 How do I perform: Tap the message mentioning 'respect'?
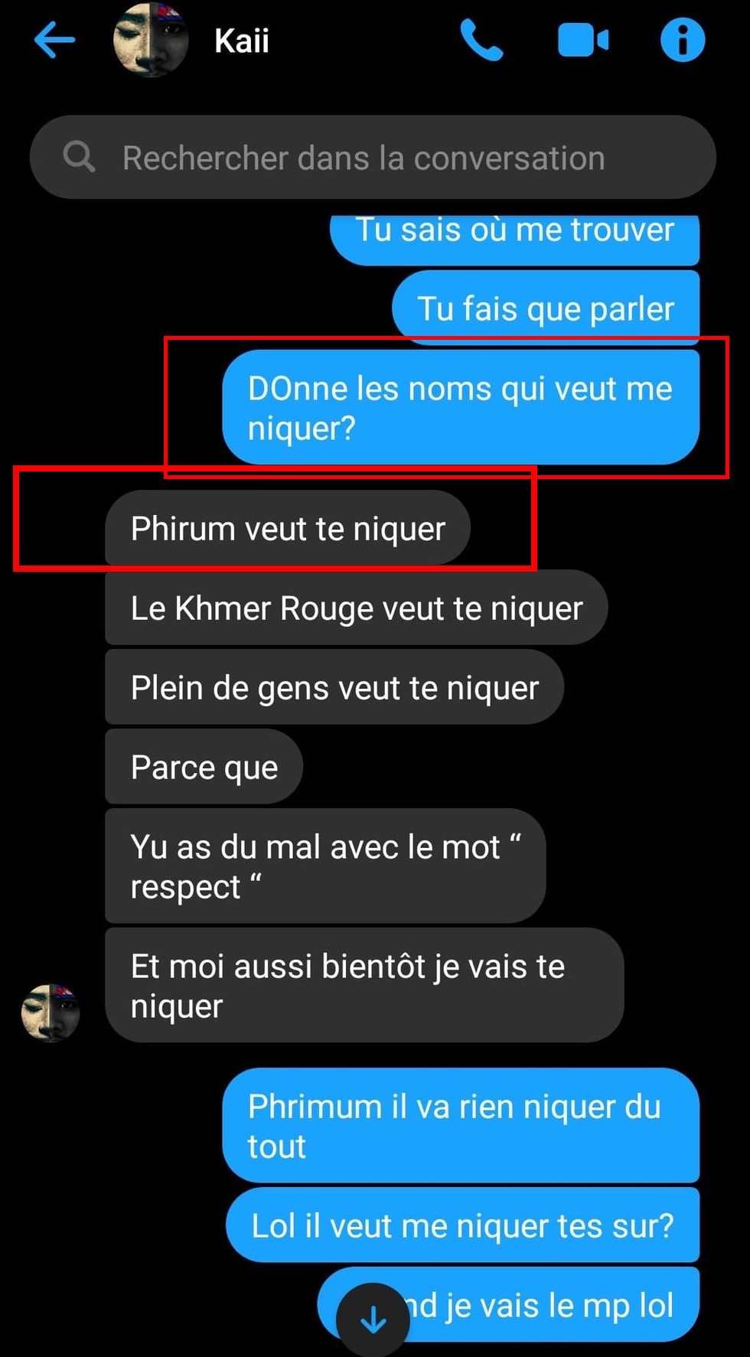(x=325, y=866)
